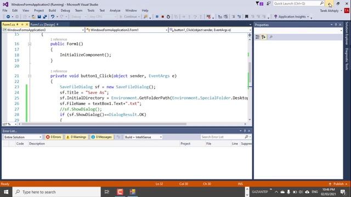The height and width of the screenshot is (197, 351).
Task: Open Application Insights toolbar menu
Action: coord(292,17)
